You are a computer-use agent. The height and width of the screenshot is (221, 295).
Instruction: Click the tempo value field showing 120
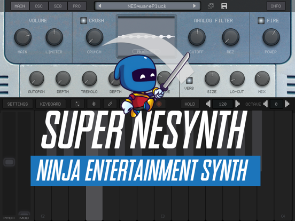[x=223, y=104]
